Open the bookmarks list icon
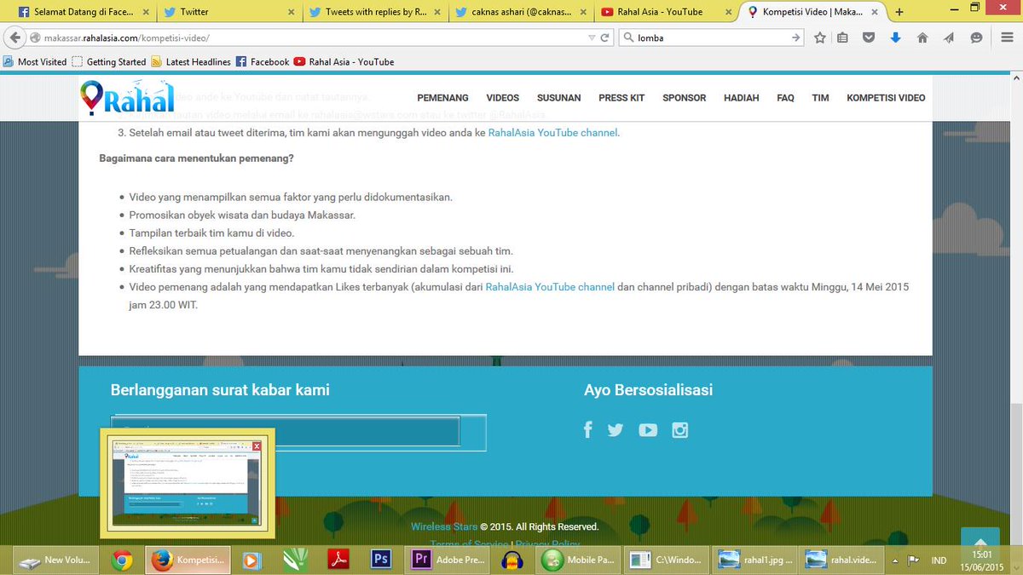Screen dimensions: 1023x575 [842, 38]
